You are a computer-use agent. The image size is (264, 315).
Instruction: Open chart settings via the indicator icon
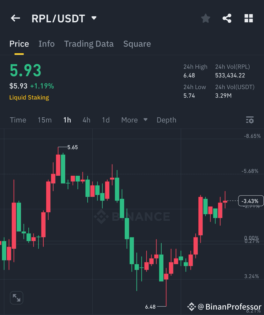coord(250,120)
